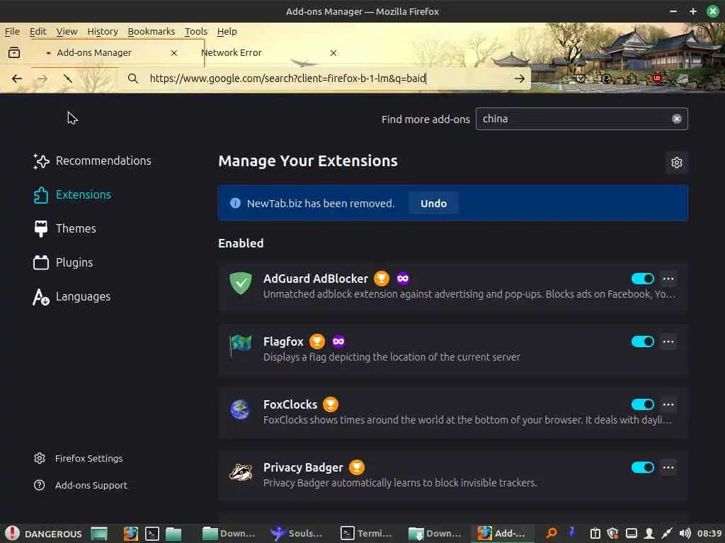Click the Privacy Badger badger icon
This screenshot has width=725, height=543.
point(241,472)
